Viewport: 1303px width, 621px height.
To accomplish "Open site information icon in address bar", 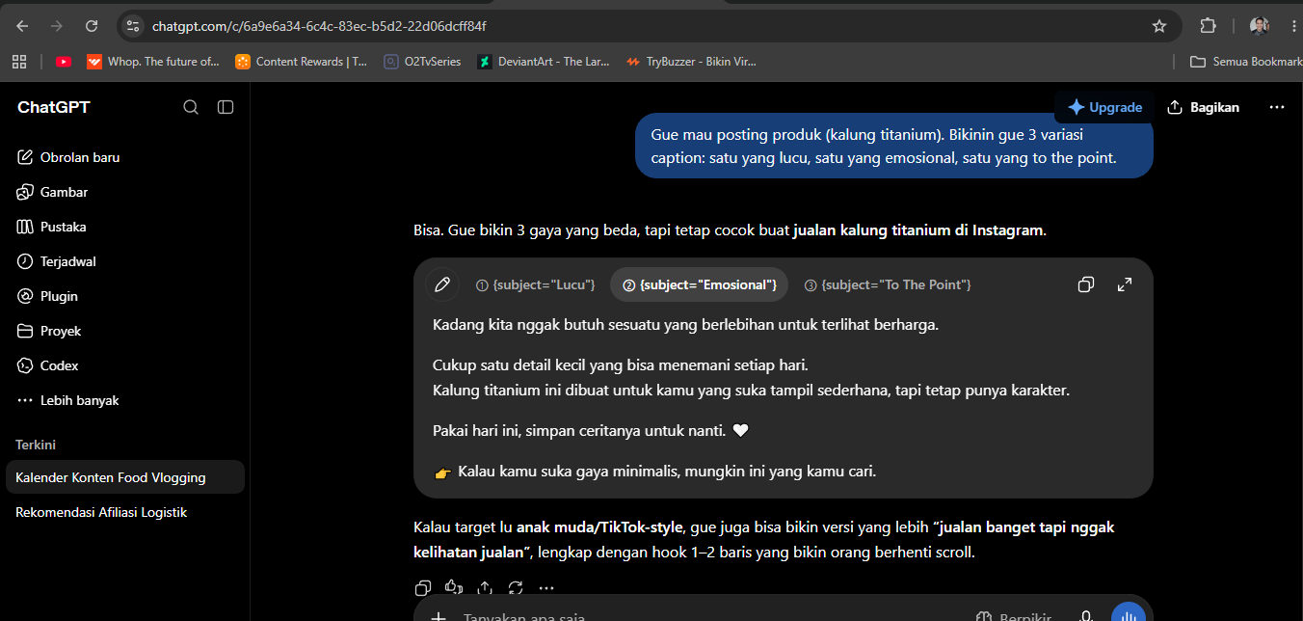I will tap(133, 26).
